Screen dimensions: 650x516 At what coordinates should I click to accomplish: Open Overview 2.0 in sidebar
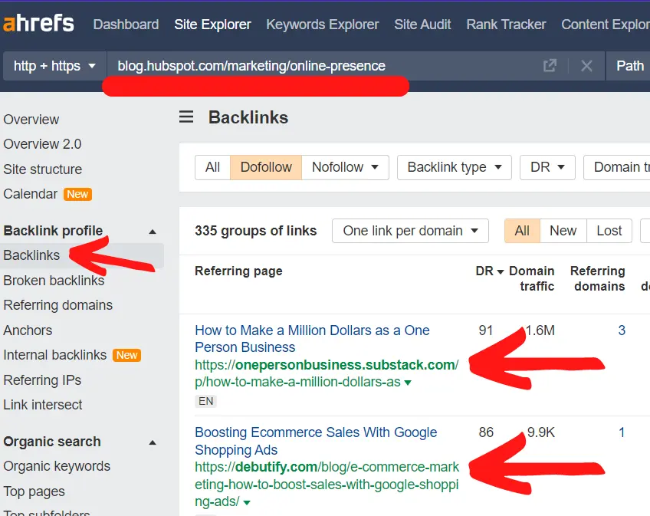coord(42,144)
